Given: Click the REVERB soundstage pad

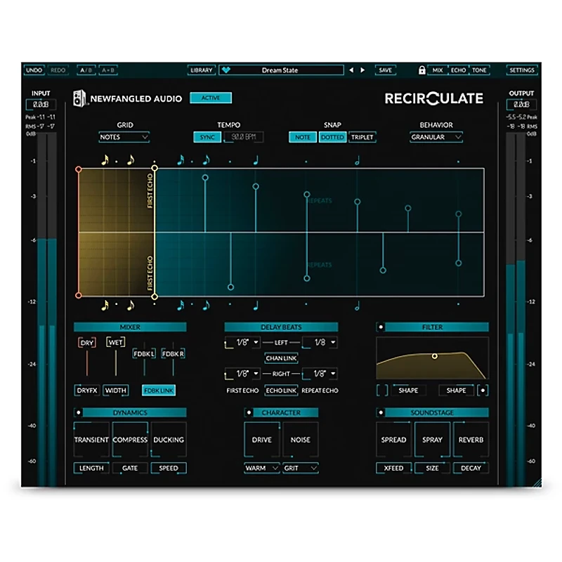Looking at the screenshot, I should [x=471, y=440].
